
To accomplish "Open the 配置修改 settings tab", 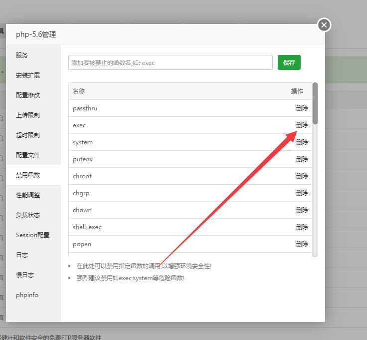I will click(x=28, y=95).
